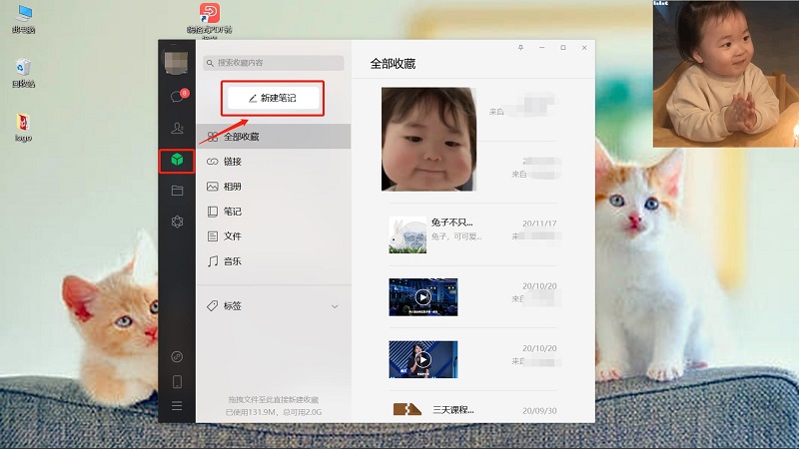Open the Files folder icon in sidebar
This screenshot has height=449, width=799.
click(x=177, y=190)
